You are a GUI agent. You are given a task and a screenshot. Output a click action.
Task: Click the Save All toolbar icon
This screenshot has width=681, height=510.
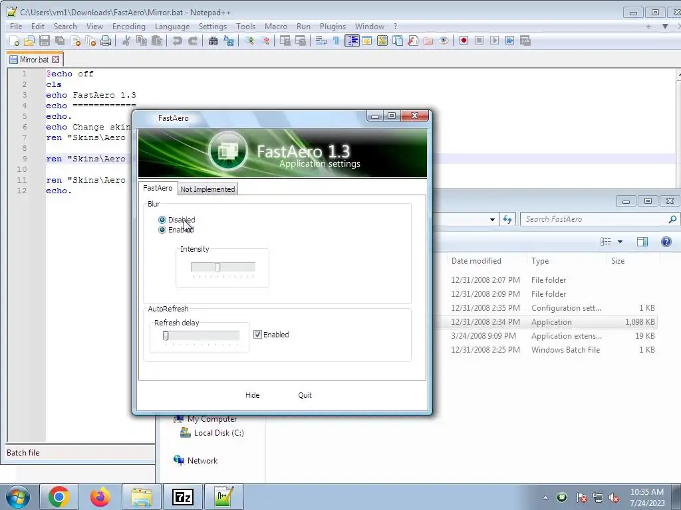[x=59, y=41]
